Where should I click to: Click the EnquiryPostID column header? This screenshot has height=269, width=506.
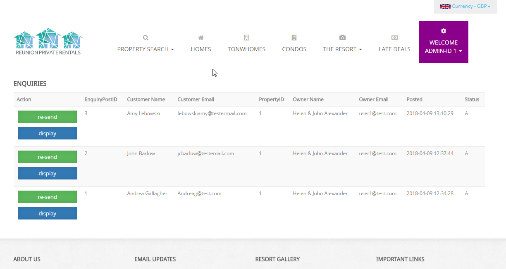101,99
